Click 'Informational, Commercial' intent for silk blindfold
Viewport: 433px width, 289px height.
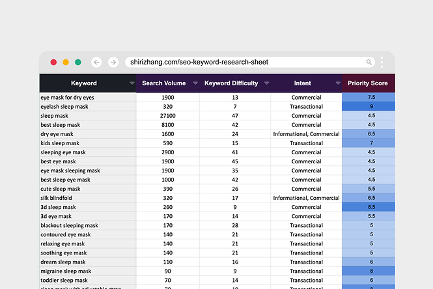[x=306, y=198]
